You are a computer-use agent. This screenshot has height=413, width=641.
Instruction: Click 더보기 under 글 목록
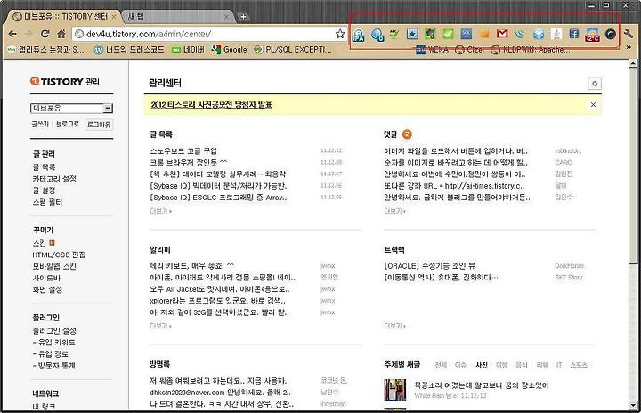pos(160,211)
